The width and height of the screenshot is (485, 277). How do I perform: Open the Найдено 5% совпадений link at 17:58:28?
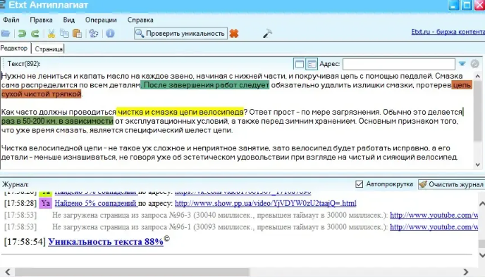[x=96, y=203]
